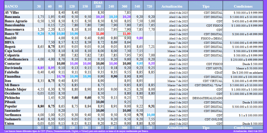The height and width of the screenshot is (133, 267).
Task: Select Contactar's 9,95 rate at 540 days
Action: click(139, 64)
